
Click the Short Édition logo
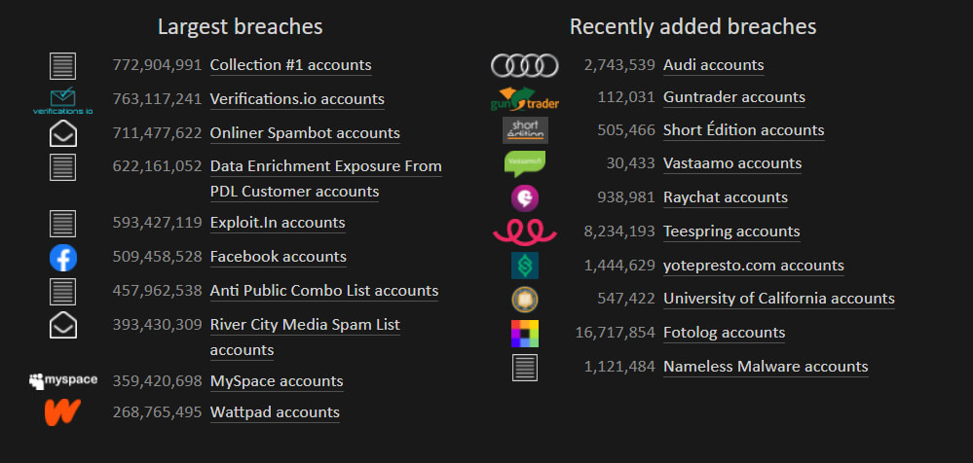pyautogui.click(x=525, y=130)
